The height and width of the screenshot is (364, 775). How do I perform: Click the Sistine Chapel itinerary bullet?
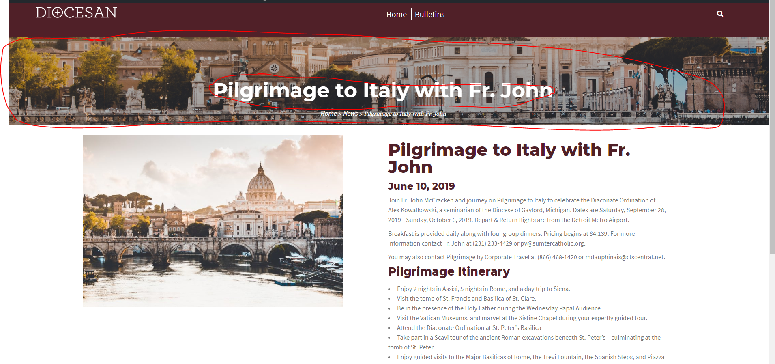(522, 318)
